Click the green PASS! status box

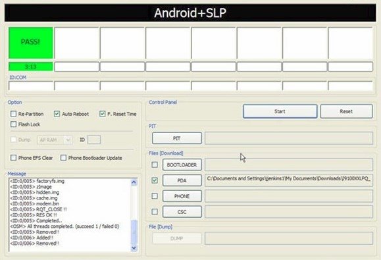pos(31,43)
